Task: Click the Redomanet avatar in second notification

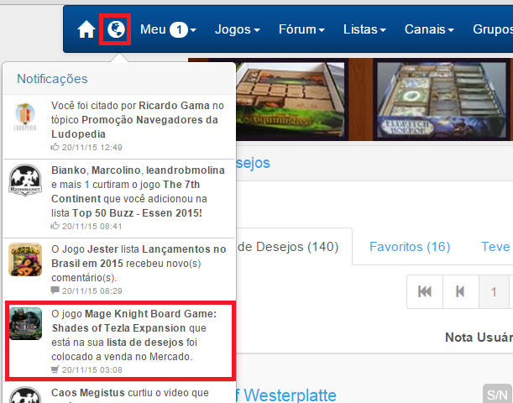Action: click(x=26, y=182)
